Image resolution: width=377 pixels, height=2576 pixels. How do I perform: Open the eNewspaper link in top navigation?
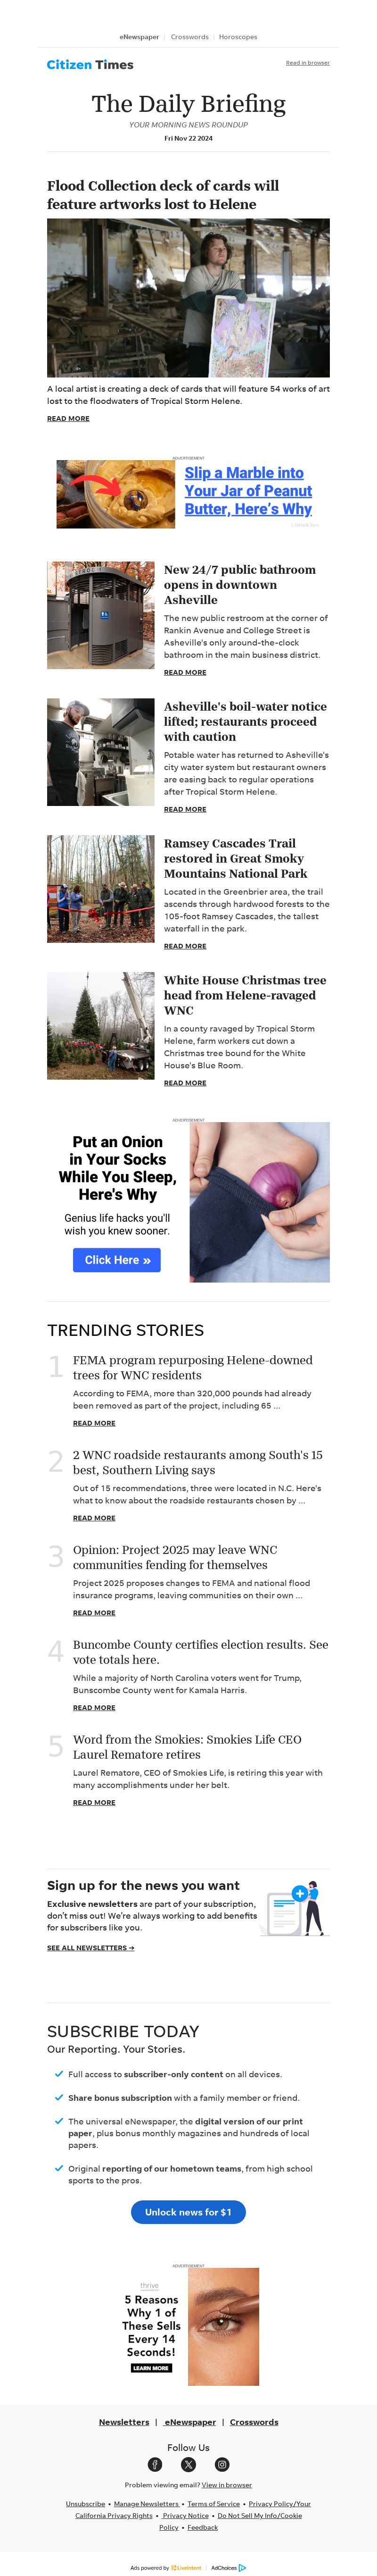tap(139, 37)
